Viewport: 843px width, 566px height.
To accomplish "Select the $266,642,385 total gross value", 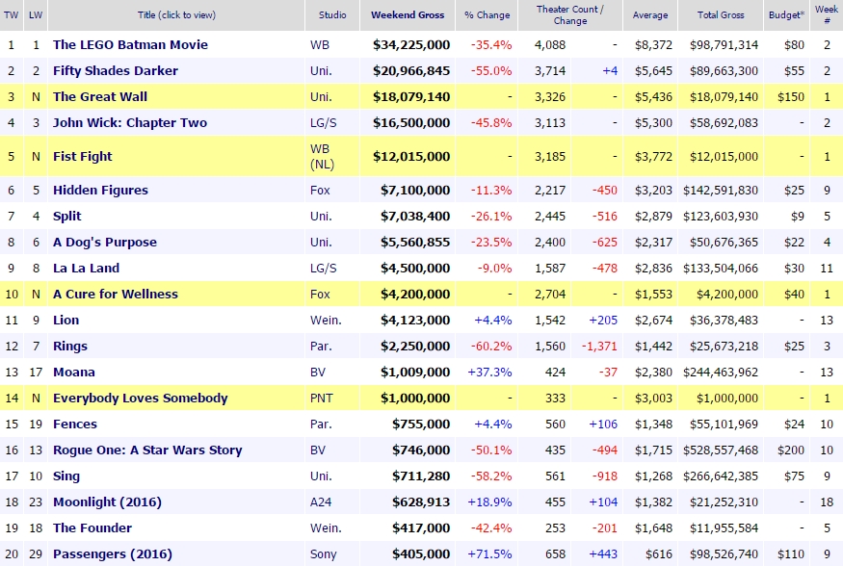I will click(x=721, y=476).
